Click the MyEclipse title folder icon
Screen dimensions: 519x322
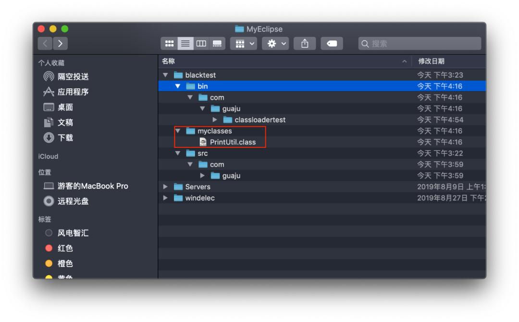239,29
